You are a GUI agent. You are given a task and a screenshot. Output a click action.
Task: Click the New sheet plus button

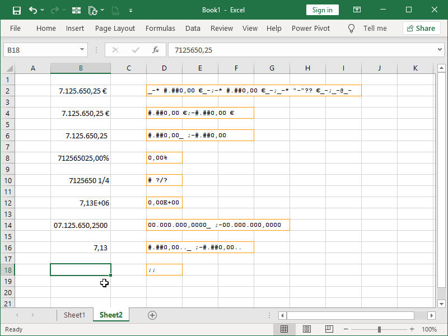click(152, 315)
